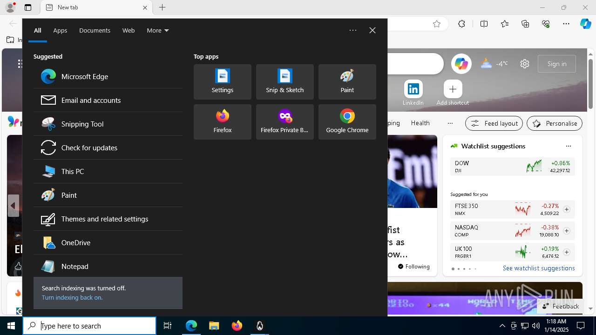Switch to Web search tab
Image resolution: width=596 pixels, height=335 pixels.
(x=129, y=30)
